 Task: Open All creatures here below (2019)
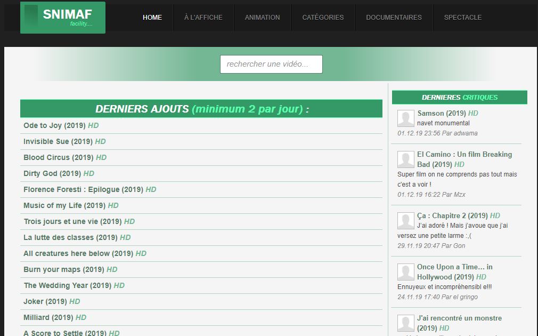[85, 253]
